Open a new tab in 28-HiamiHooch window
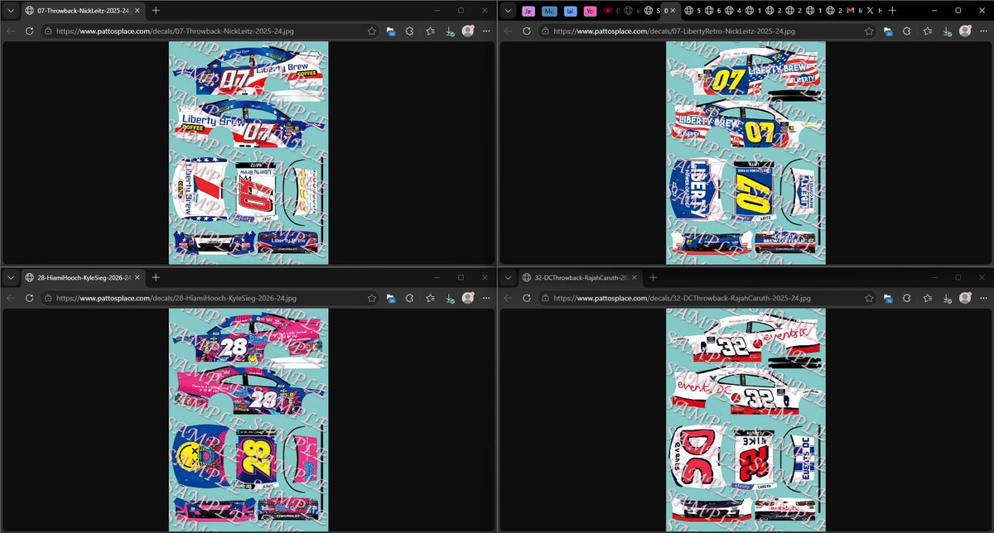Screen dimensions: 994x533 (x=156, y=277)
